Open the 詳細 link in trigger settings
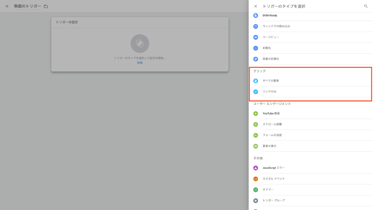This screenshot has height=210, width=373. click(x=140, y=63)
